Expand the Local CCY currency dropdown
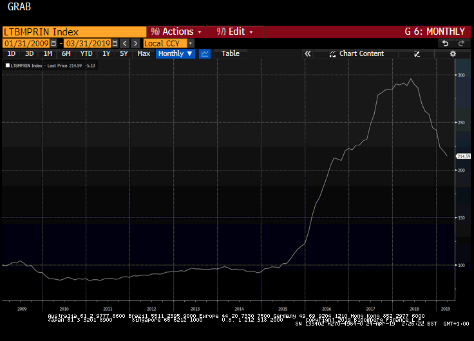Screen dimensions: 474x341 coord(191,43)
